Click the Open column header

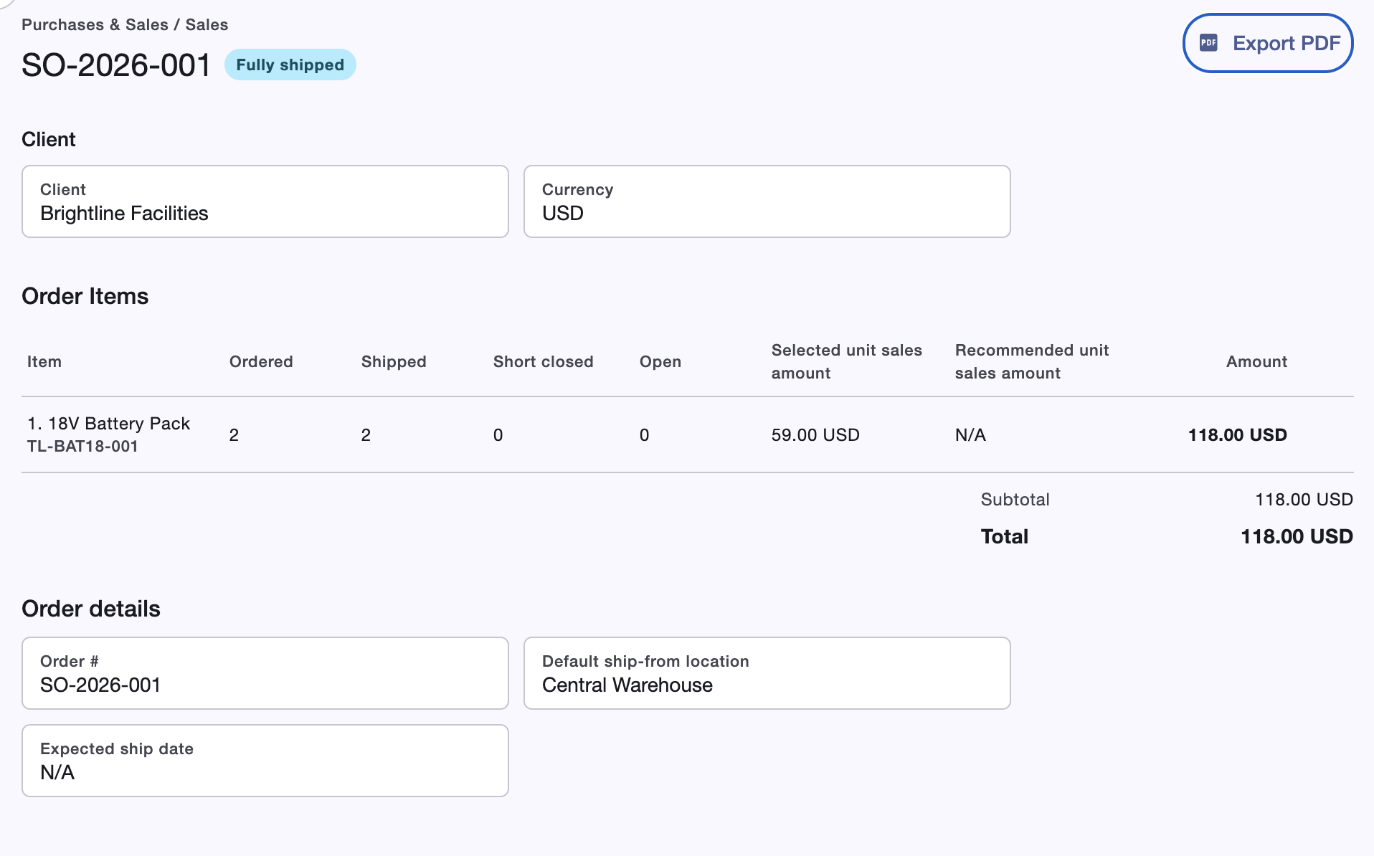pyautogui.click(x=660, y=362)
